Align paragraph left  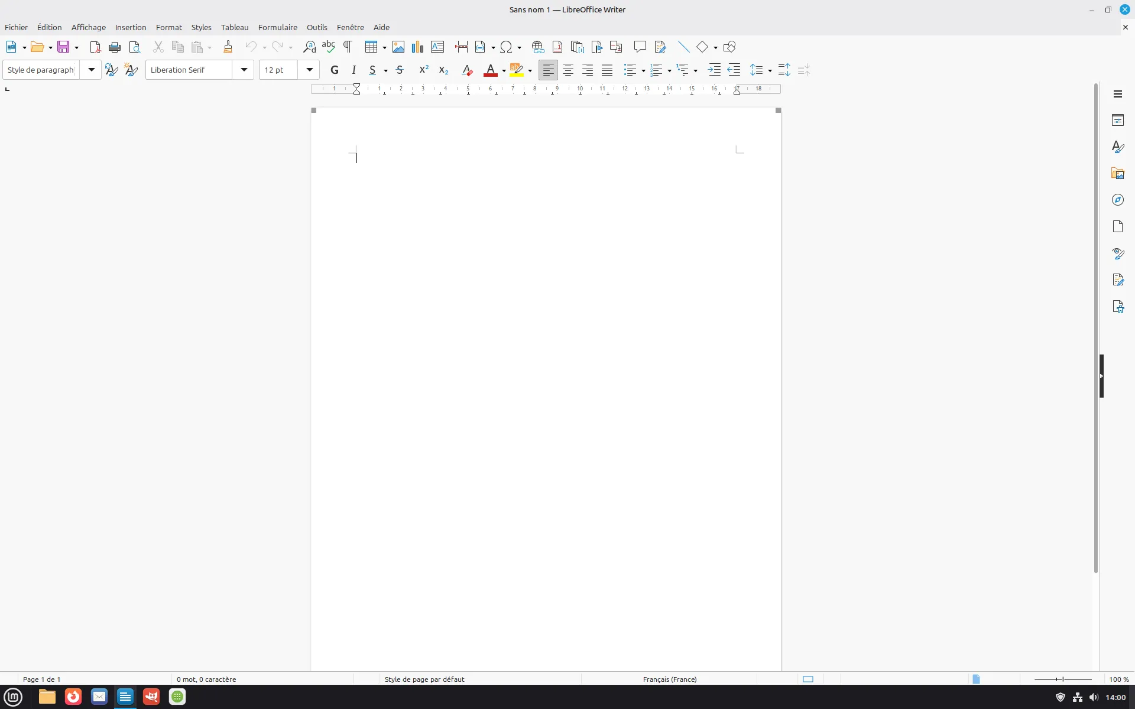548,70
